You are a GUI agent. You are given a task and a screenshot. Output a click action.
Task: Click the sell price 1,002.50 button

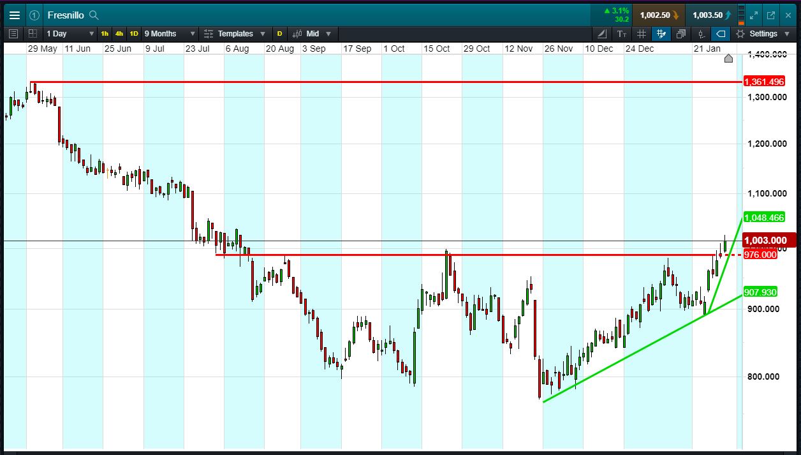[658, 15]
